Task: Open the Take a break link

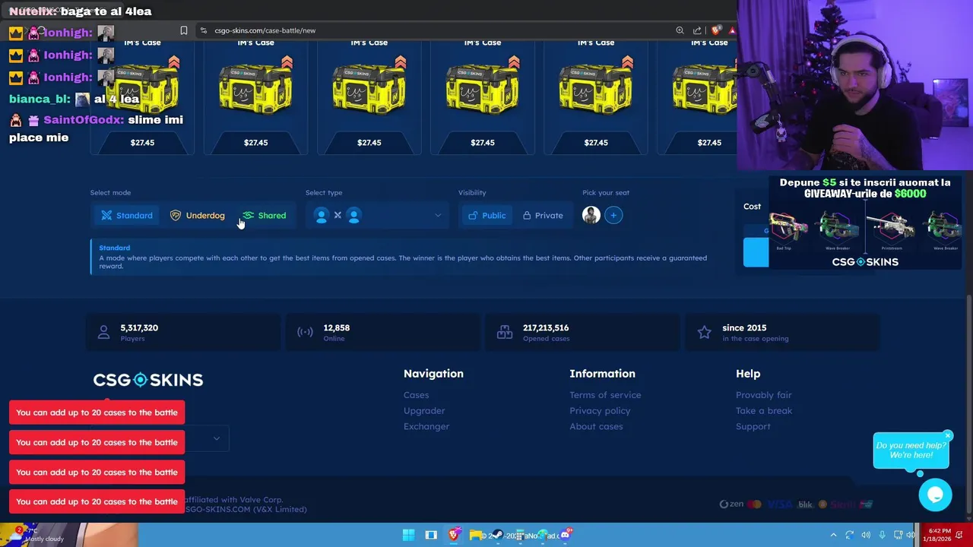Action: (x=764, y=411)
